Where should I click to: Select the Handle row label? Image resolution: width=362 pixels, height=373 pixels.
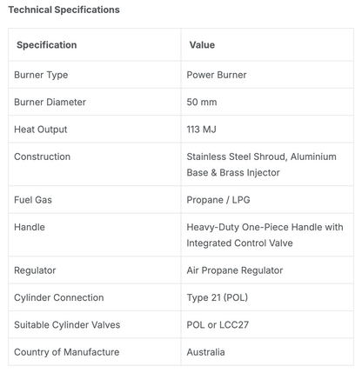pos(30,227)
